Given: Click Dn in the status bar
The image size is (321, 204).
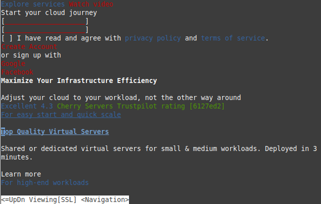Looking at the screenshot, I should pyautogui.click(x=21, y=199).
